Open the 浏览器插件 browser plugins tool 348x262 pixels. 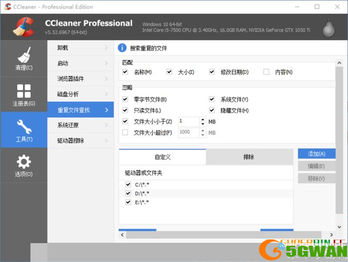pos(80,79)
